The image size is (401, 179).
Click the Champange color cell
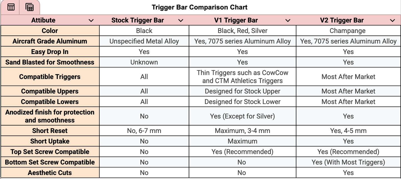(348, 30)
